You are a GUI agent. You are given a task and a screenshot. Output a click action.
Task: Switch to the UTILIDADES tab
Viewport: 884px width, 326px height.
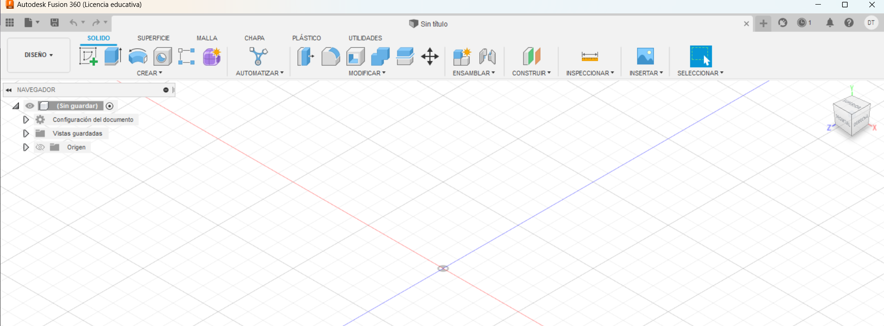click(x=365, y=38)
